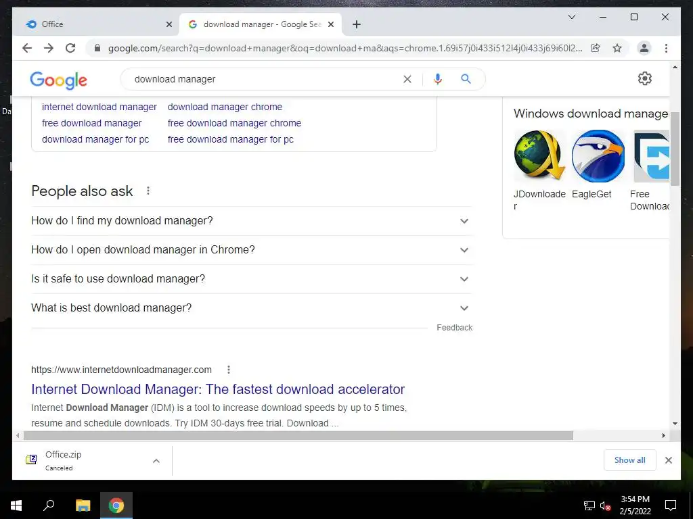
Task: Open Google quick settings gear
Action: click(645, 78)
